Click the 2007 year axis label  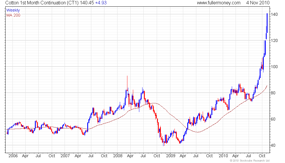point(65,156)
